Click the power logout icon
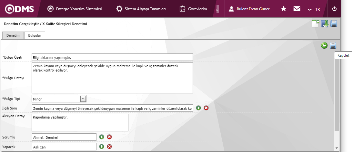Screen dimensions: 353x152 (x=334, y=9)
